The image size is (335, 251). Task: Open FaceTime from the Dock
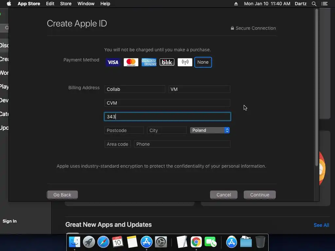(x=210, y=242)
